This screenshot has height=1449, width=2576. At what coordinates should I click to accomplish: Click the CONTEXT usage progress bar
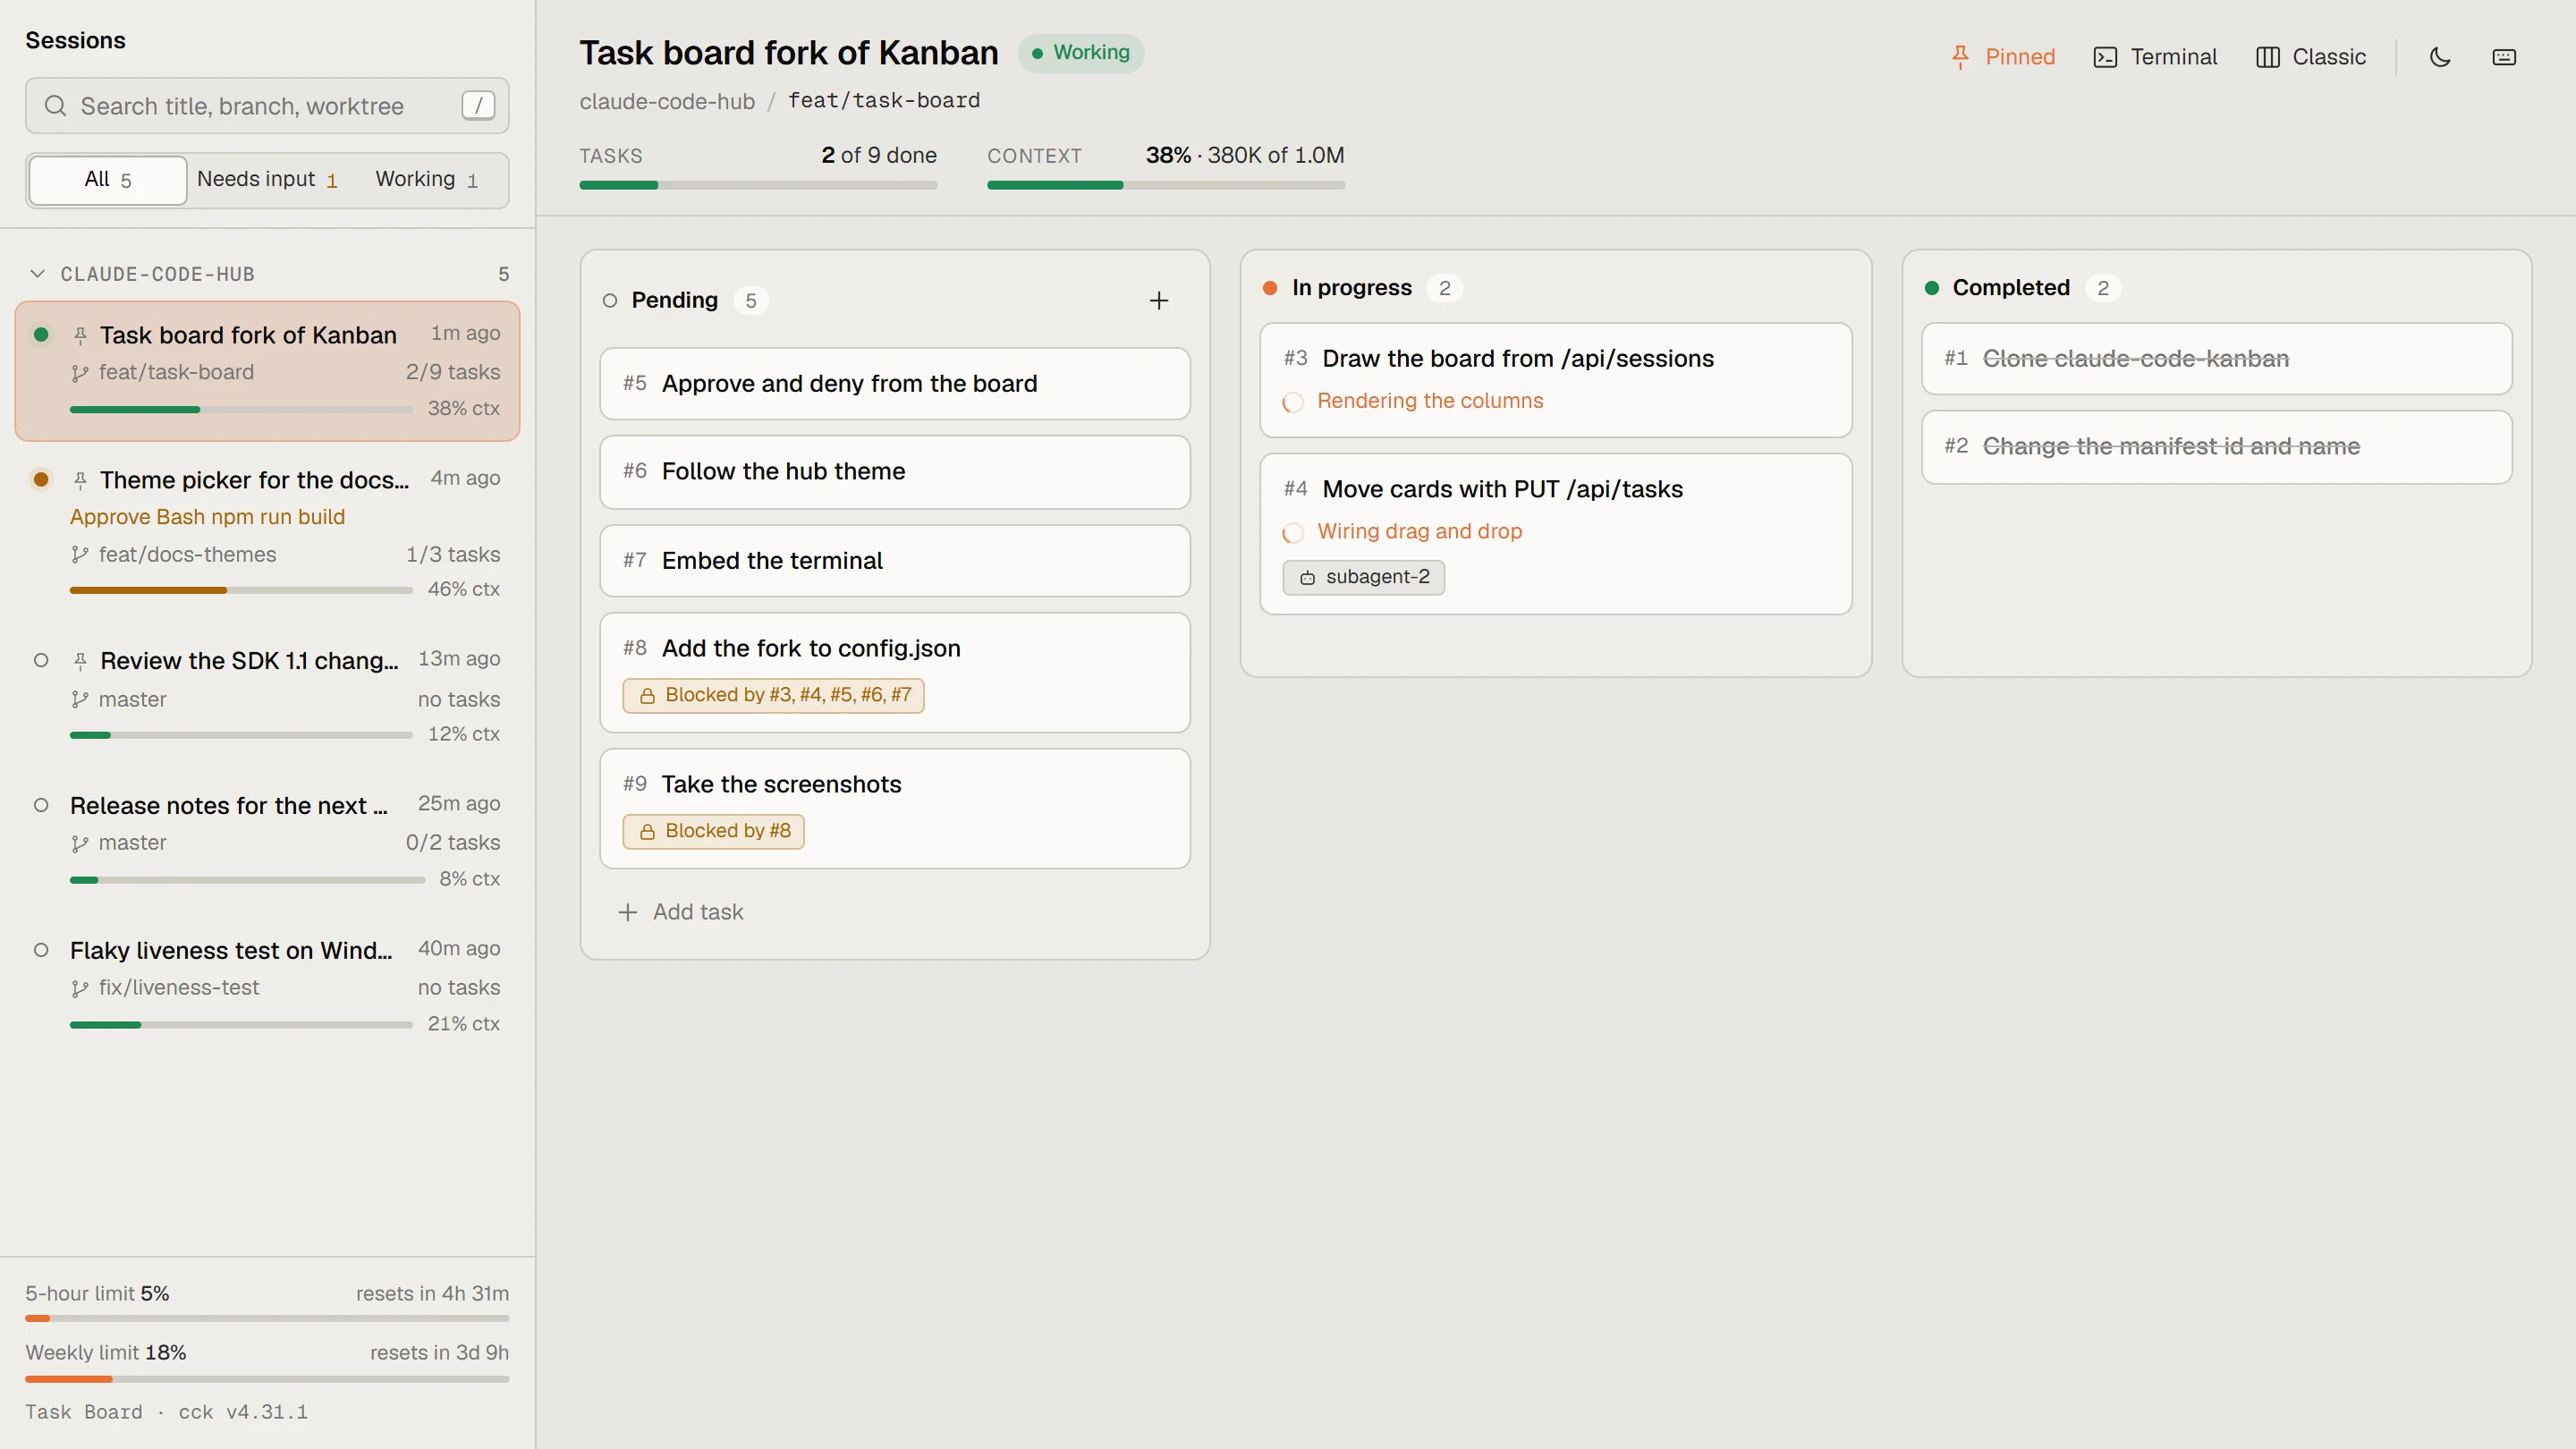1166,185
